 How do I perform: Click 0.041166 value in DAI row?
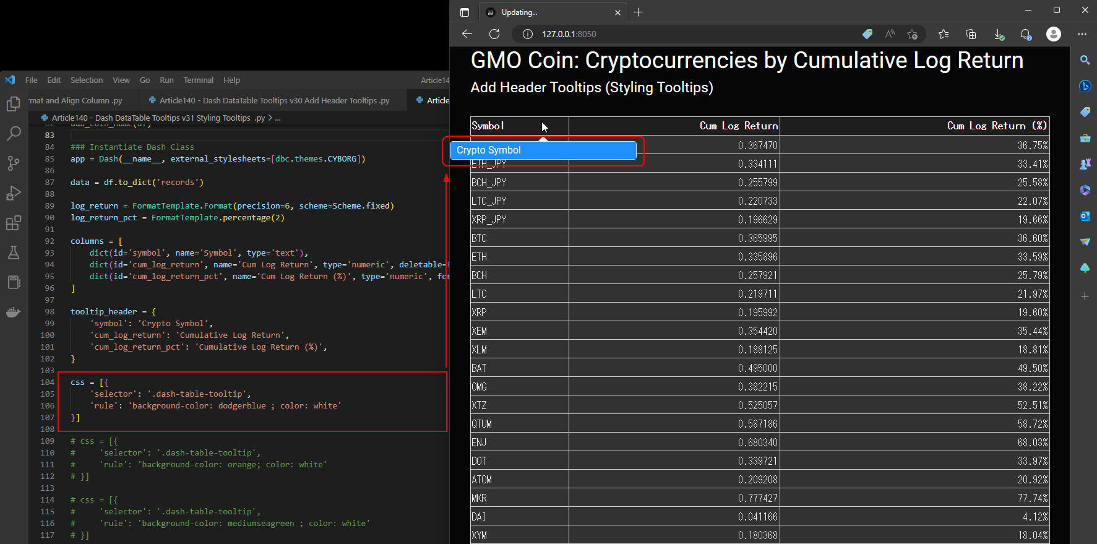point(674,517)
